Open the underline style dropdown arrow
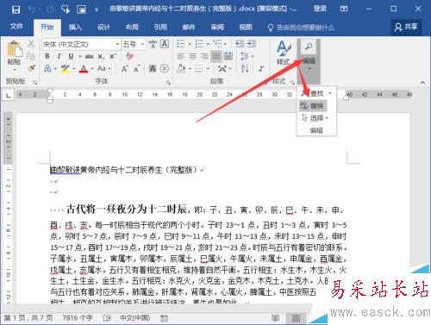This screenshot has width=431, height=325. pos(79,56)
